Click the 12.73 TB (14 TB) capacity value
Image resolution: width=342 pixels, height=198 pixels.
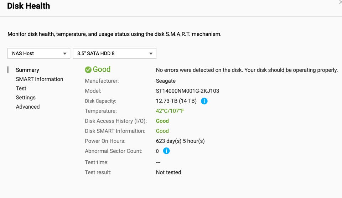coord(176,101)
